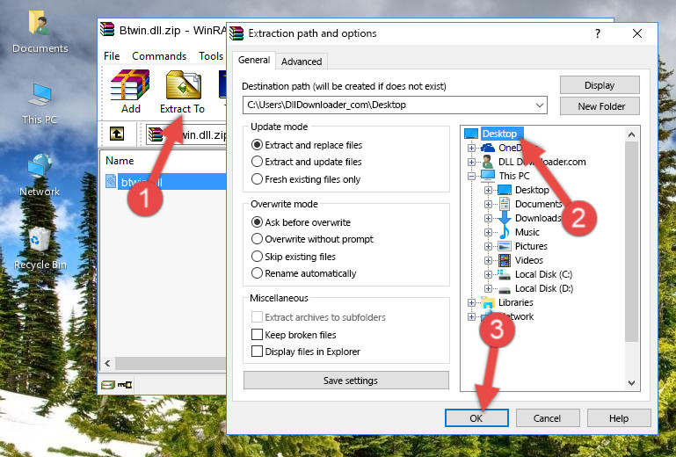Click the New Folder button
The height and width of the screenshot is (457, 676).
601,106
